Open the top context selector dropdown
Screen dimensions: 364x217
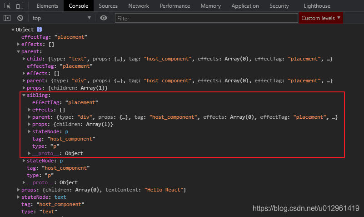click(61, 18)
